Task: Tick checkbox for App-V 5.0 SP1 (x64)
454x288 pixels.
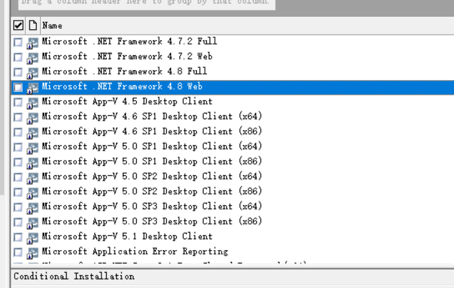Action: point(18,147)
